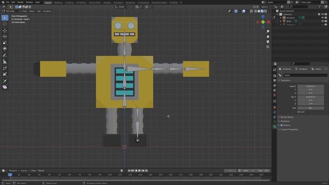Select the Extrude bone tool
329x185 pixels.
tap(5, 81)
